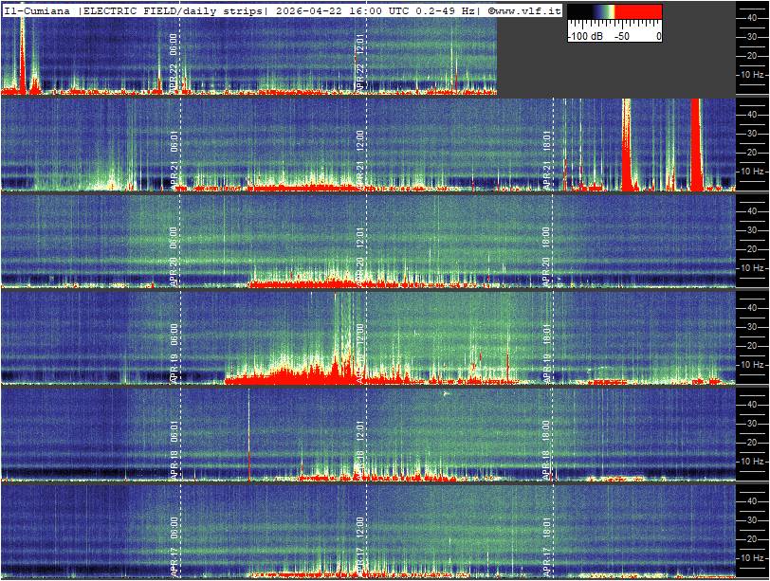Click the -100 dB label on color legend
The height and width of the screenshot is (581, 770).
click(x=582, y=36)
